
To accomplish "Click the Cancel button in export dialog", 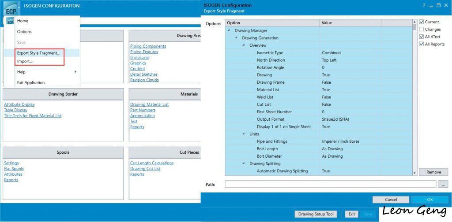I will [x=391, y=200].
